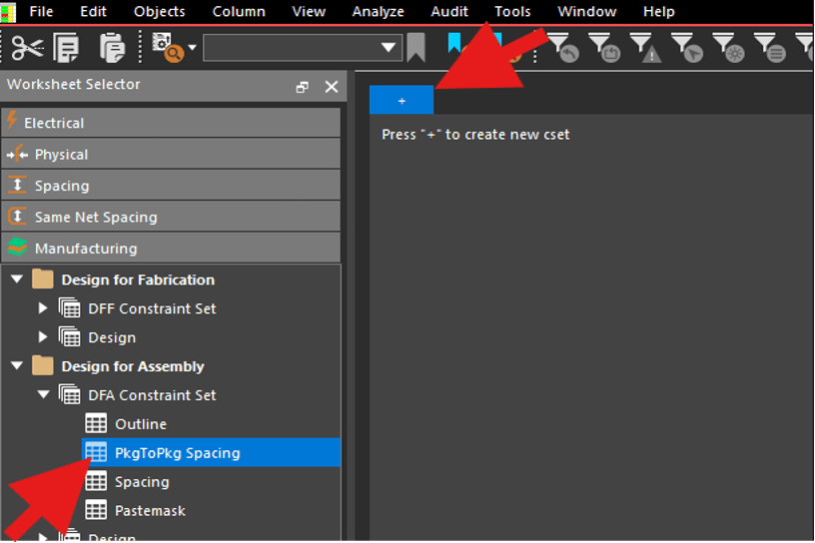This screenshot has width=815, height=543.
Task: Click the Cut scissors icon
Action: 28,48
